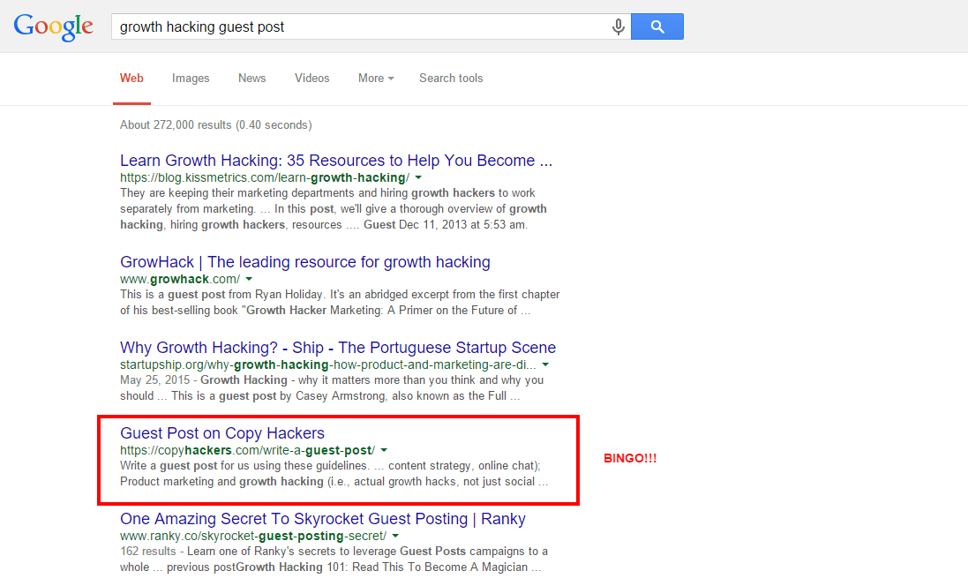Image resolution: width=968 pixels, height=586 pixels.
Task: Open 'Guest Post on Copy Hackers' result
Action: [x=222, y=433]
